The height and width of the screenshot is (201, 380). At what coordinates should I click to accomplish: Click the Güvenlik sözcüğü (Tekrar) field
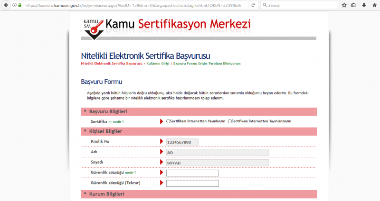pos(192,183)
